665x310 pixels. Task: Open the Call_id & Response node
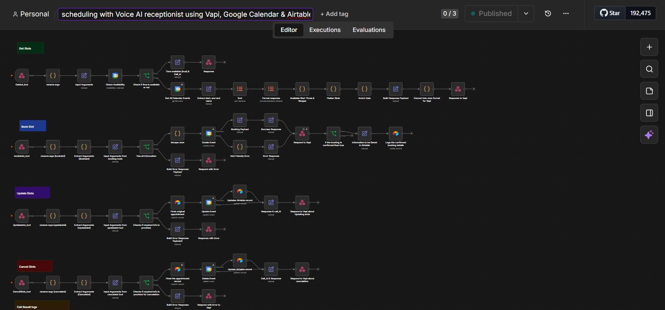(271, 269)
